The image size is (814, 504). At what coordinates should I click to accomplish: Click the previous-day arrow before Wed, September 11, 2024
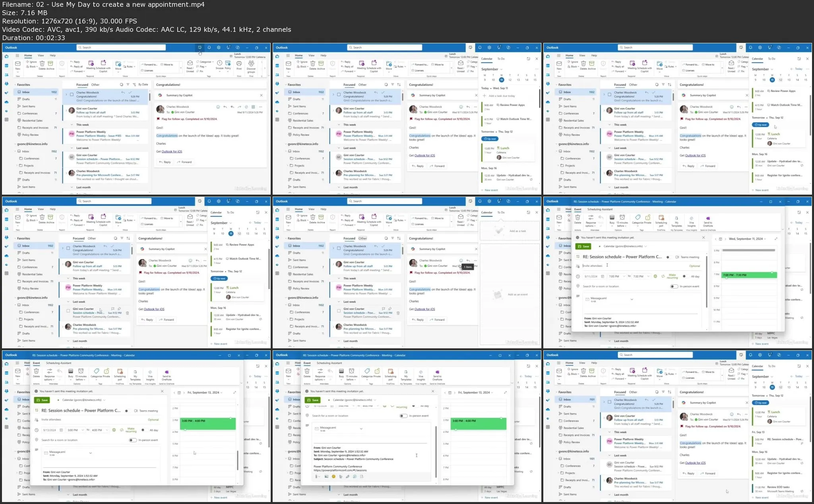[715, 239]
